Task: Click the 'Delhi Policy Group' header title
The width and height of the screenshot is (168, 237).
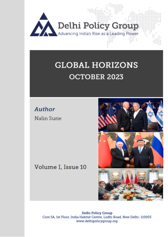Action: pyautogui.click(x=98, y=26)
